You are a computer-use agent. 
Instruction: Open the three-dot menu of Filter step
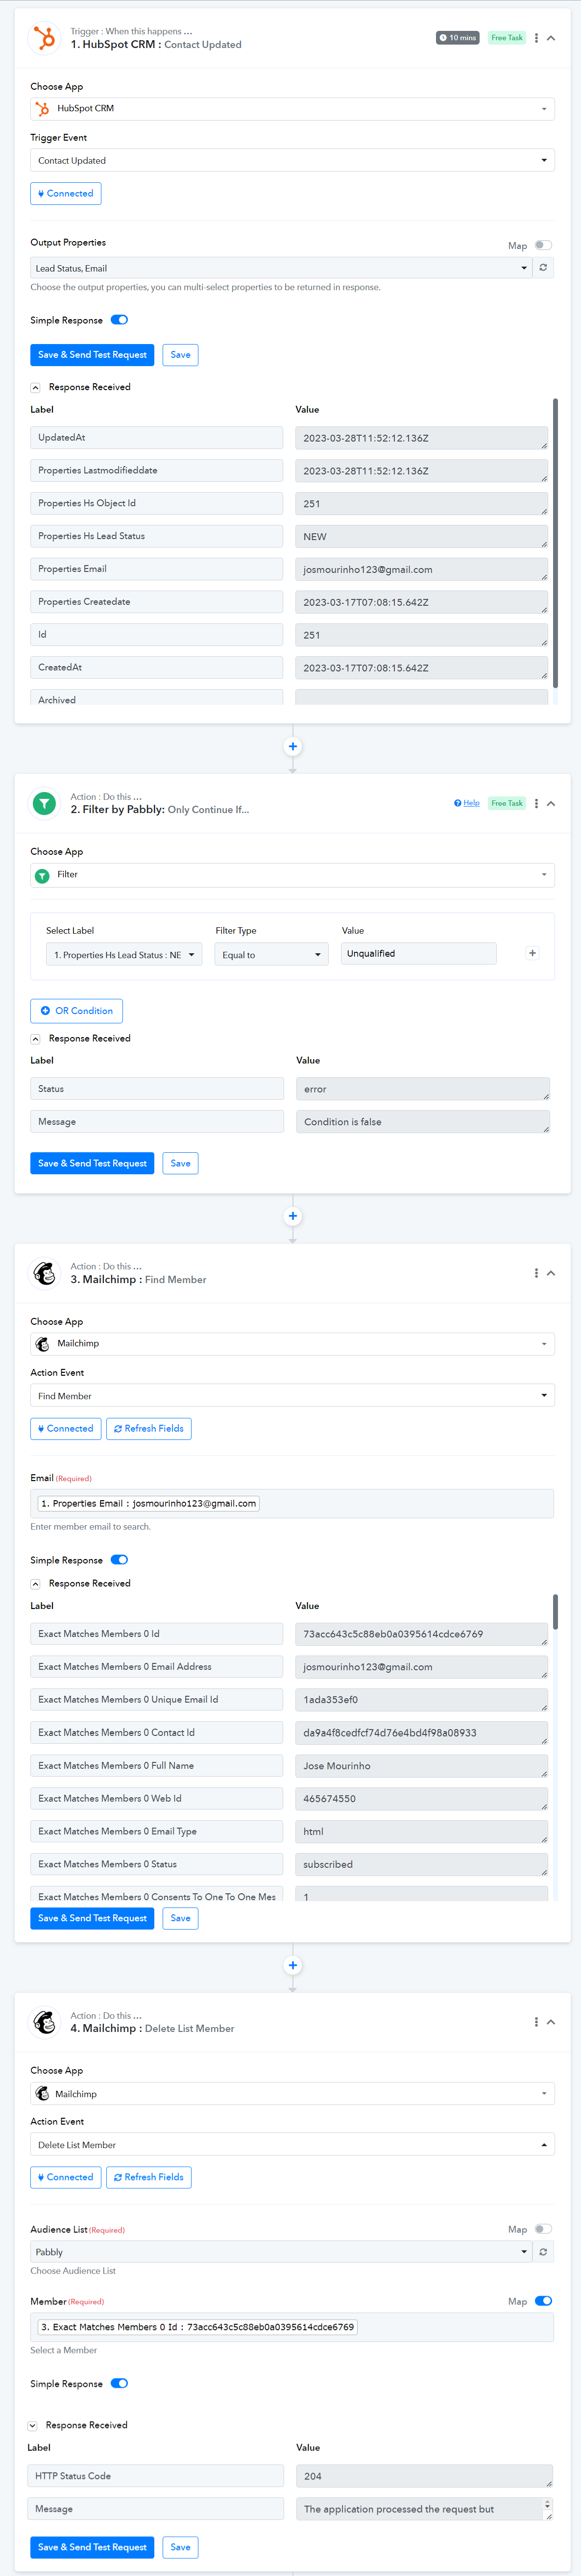pyautogui.click(x=536, y=803)
